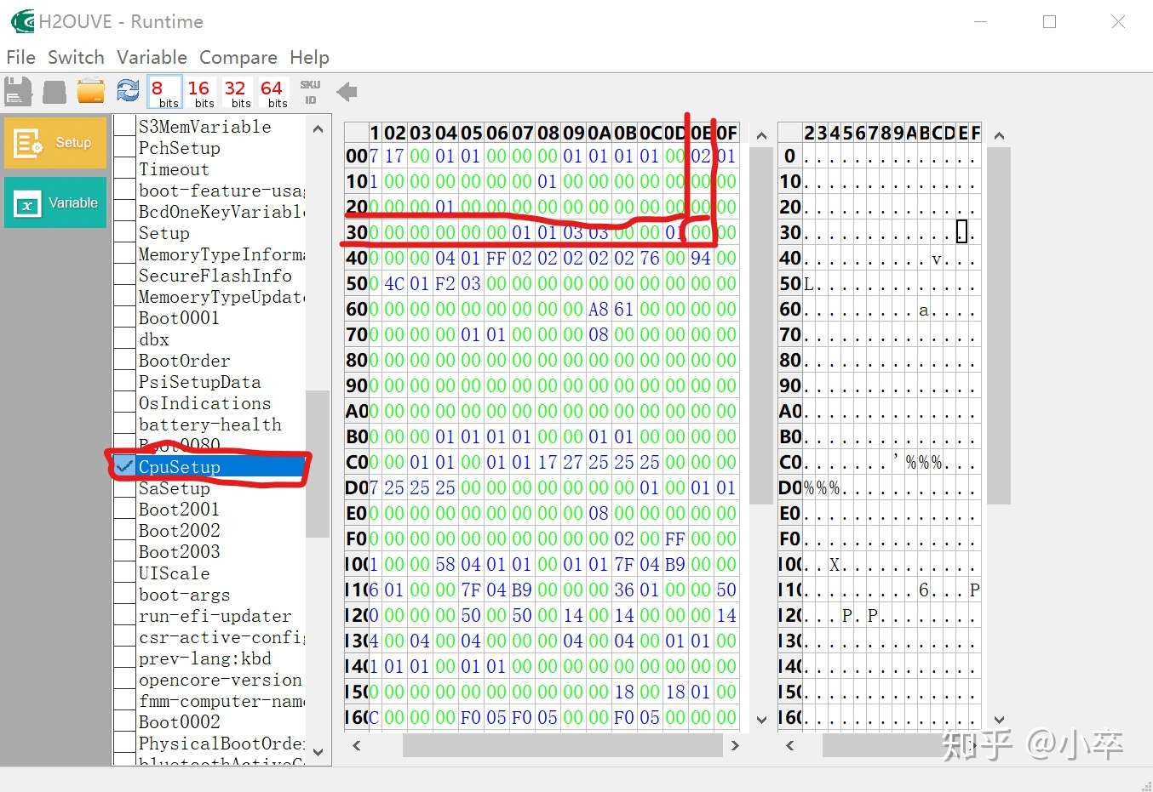
Task: Open the Switch menu
Action: tap(76, 57)
